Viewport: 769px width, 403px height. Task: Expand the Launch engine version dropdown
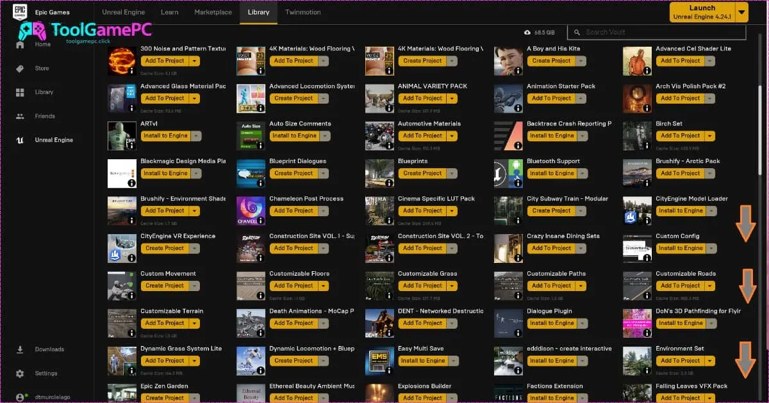(x=742, y=12)
